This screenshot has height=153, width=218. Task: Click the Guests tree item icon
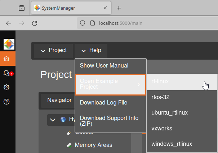click(x=69, y=133)
